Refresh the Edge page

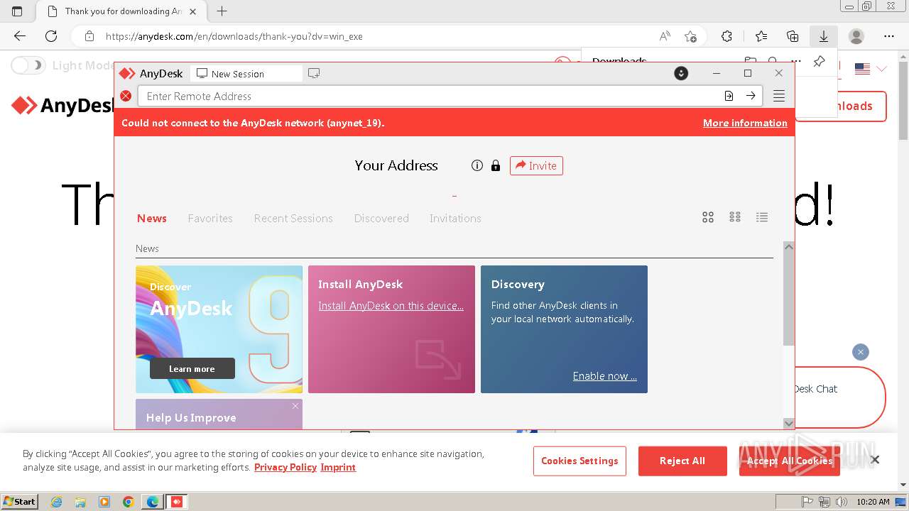coord(51,36)
